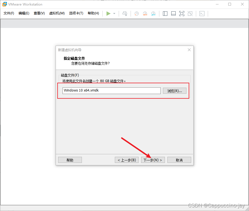Click the Send Ctrl+Alt+Del toolbar icon
Image resolution: width=249 pixels, height=211 pixels.
[x=125, y=14]
